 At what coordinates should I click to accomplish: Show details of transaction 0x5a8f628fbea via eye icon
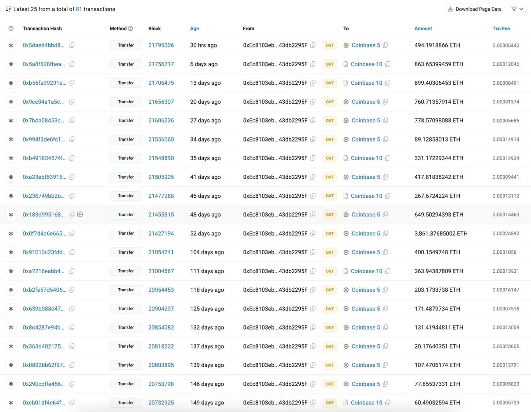11,64
